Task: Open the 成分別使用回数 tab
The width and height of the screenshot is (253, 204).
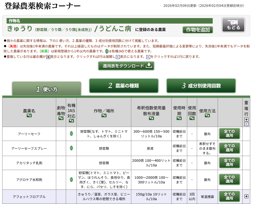Action: click(x=201, y=86)
